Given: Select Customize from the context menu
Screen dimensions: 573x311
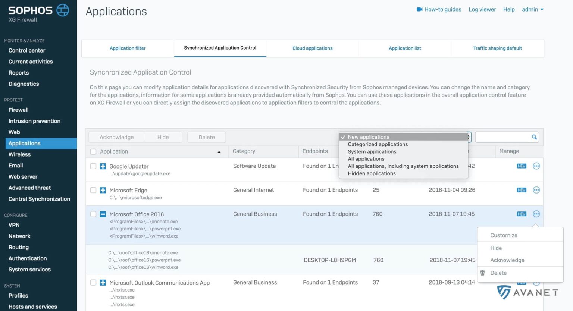Looking at the screenshot, I should click(x=504, y=235).
